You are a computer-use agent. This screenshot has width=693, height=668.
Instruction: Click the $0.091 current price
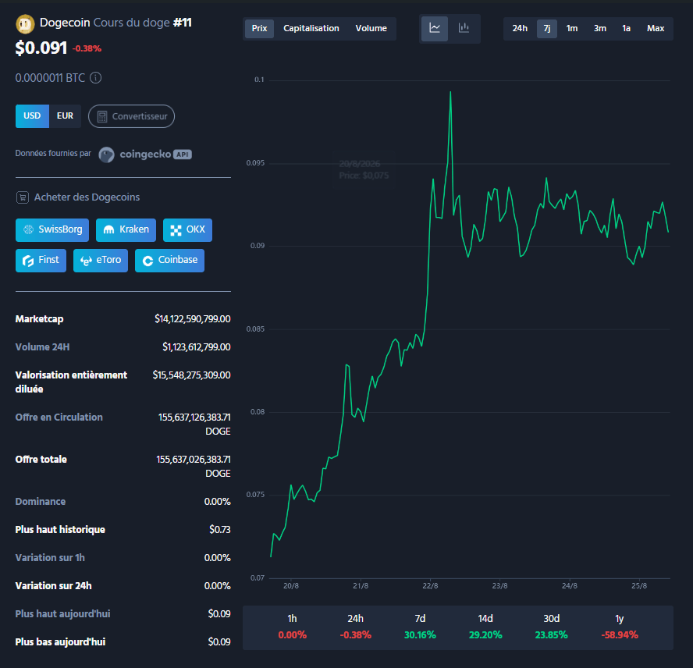pos(41,48)
